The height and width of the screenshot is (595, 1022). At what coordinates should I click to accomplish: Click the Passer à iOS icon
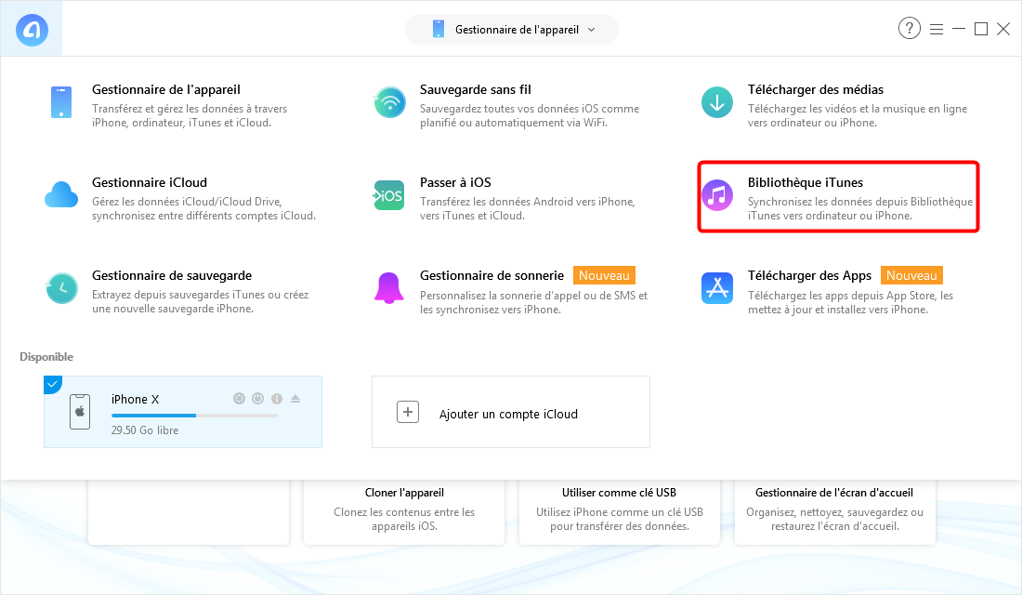[389, 195]
